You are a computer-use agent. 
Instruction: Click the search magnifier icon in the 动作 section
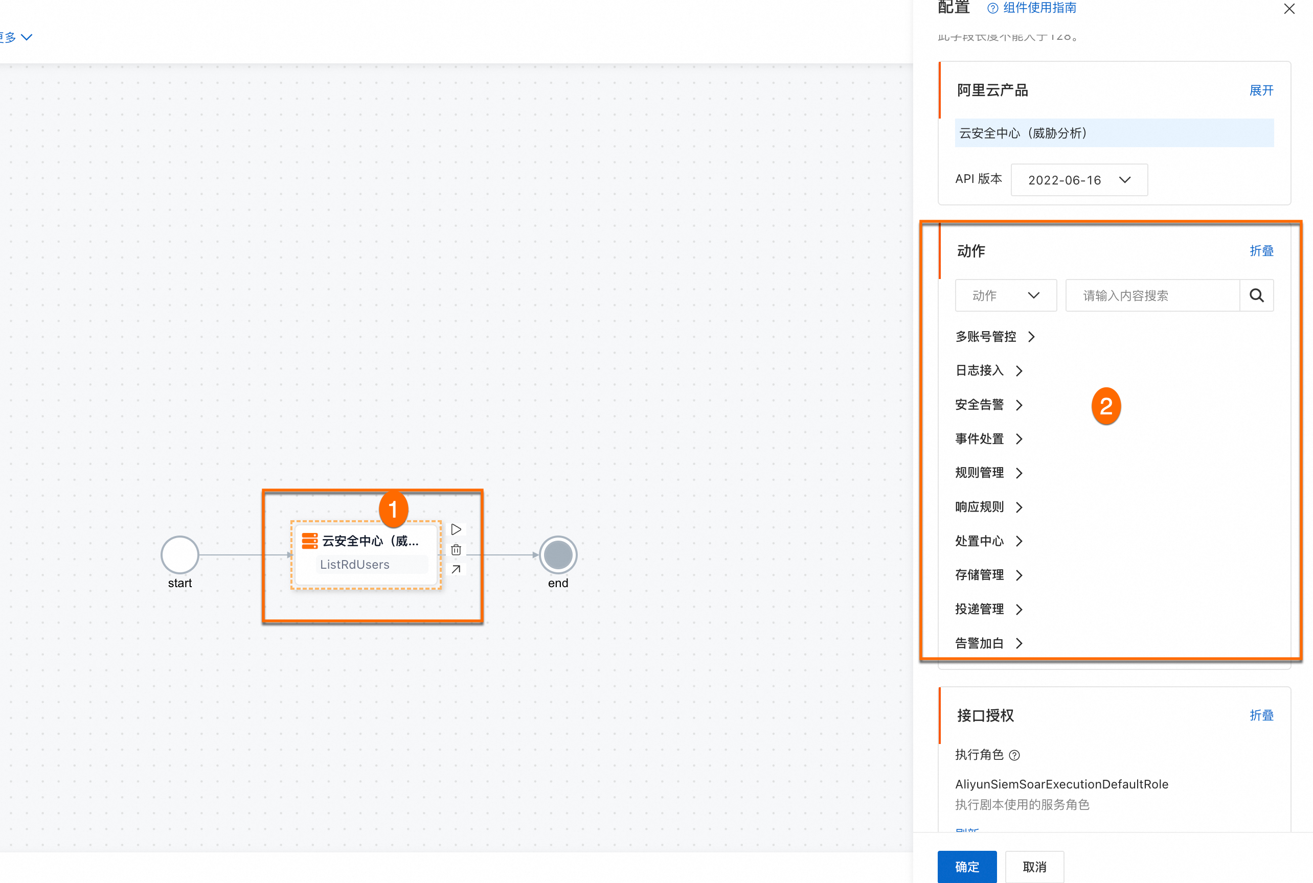1256,296
